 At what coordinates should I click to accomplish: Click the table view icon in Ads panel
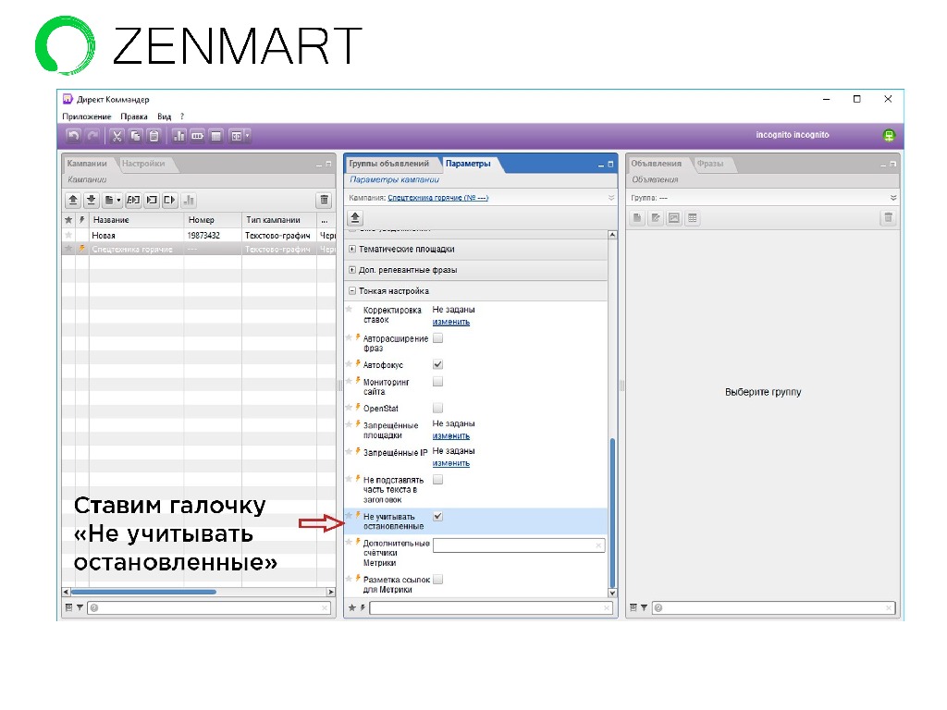[692, 218]
